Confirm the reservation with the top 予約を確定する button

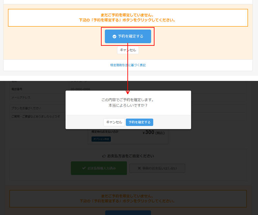[128, 36]
